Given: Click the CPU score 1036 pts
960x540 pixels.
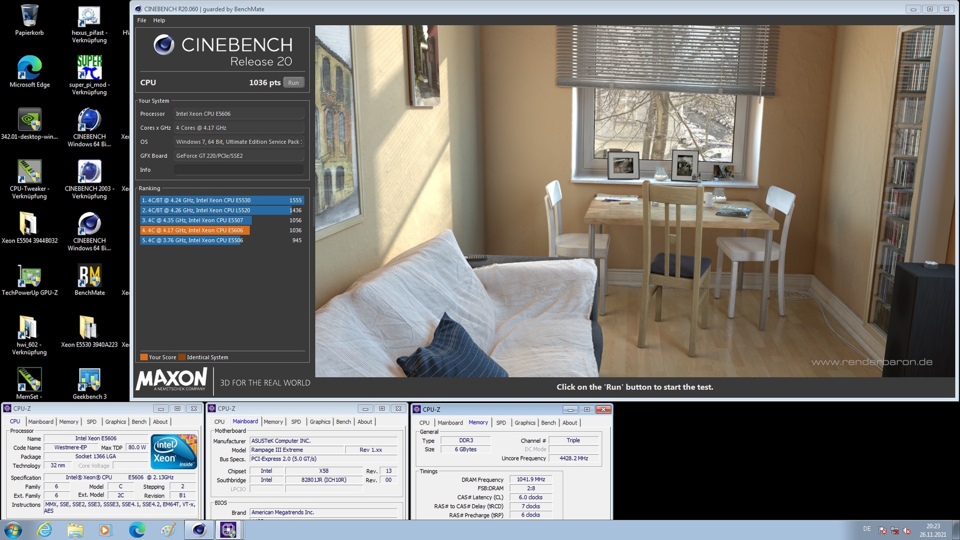Looking at the screenshot, I should tap(264, 83).
